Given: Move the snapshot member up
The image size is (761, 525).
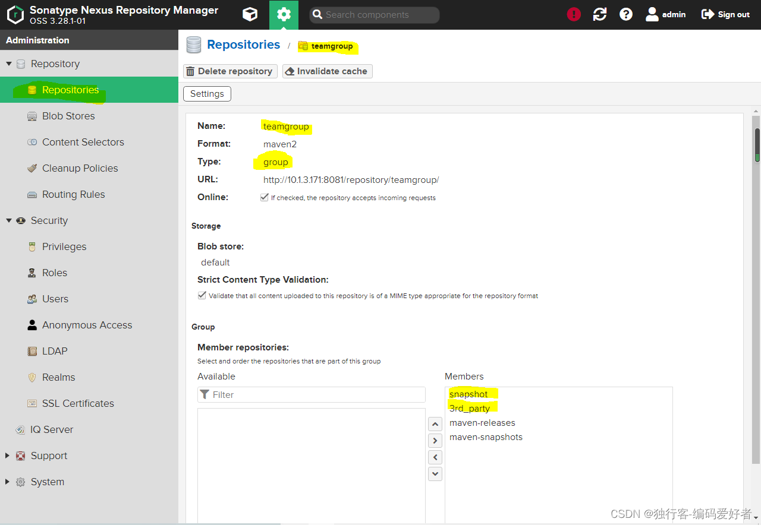Looking at the screenshot, I should pyautogui.click(x=435, y=423).
